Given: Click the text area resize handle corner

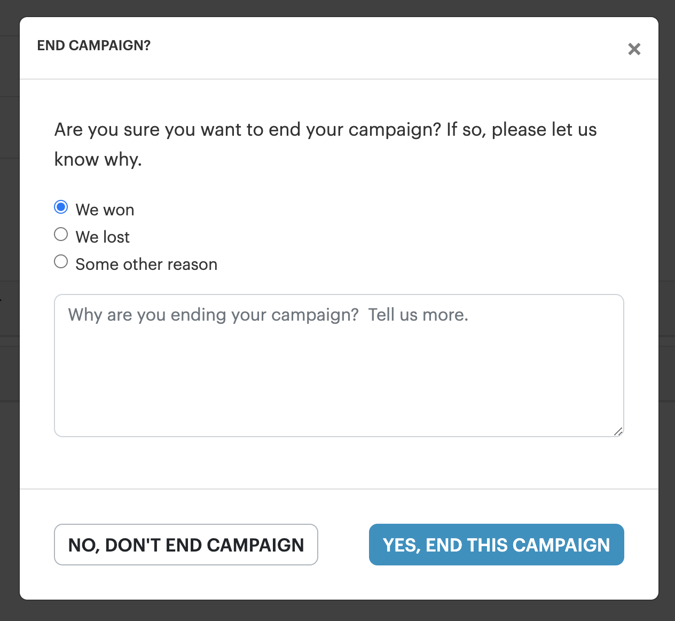Looking at the screenshot, I should point(618,431).
